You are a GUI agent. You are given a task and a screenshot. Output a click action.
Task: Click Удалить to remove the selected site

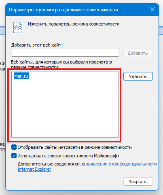(x=138, y=76)
